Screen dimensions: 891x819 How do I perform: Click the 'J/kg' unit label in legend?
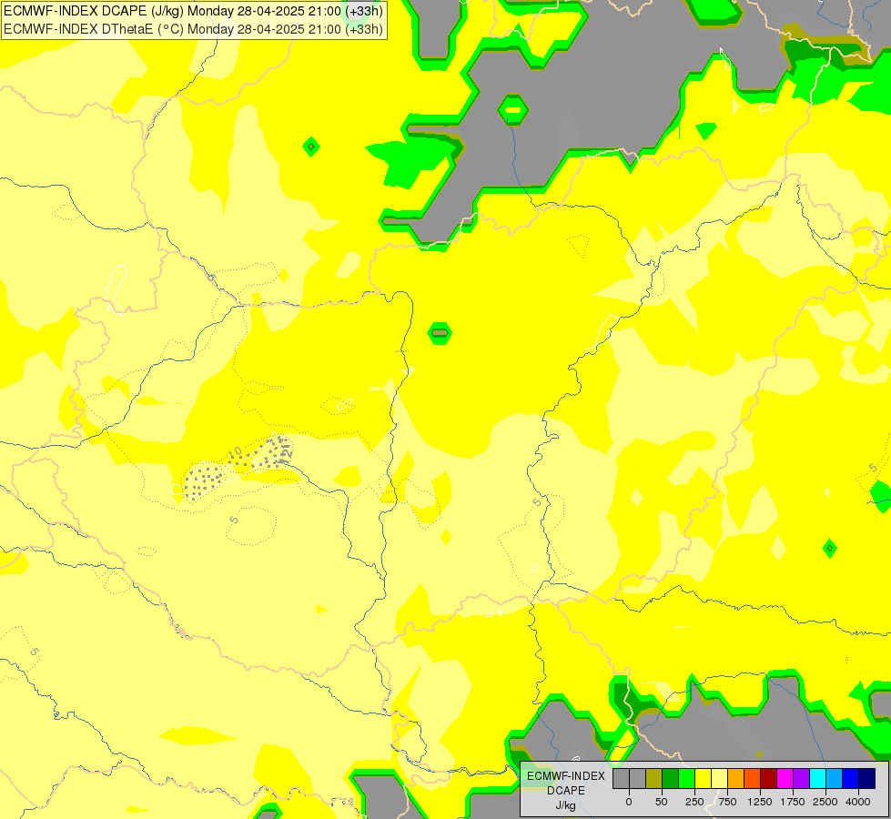pyautogui.click(x=566, y=806)
